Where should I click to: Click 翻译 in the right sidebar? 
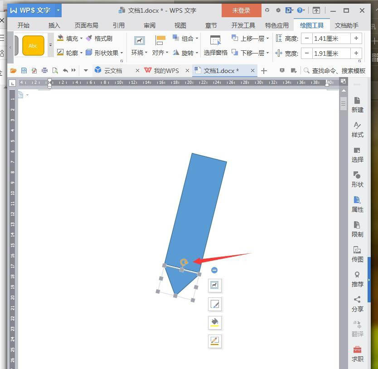(357, 329)
